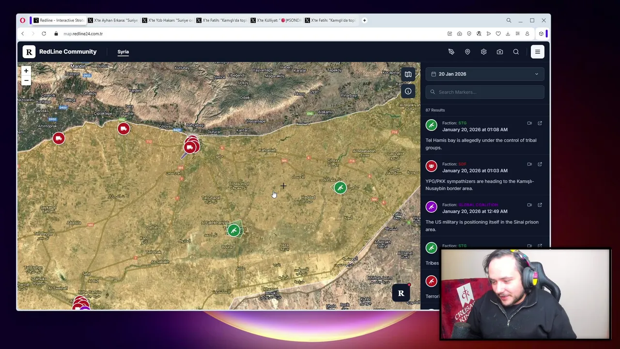Click the RedLine Community logo
The image size is (620, 349).
(x=61, y=52)
